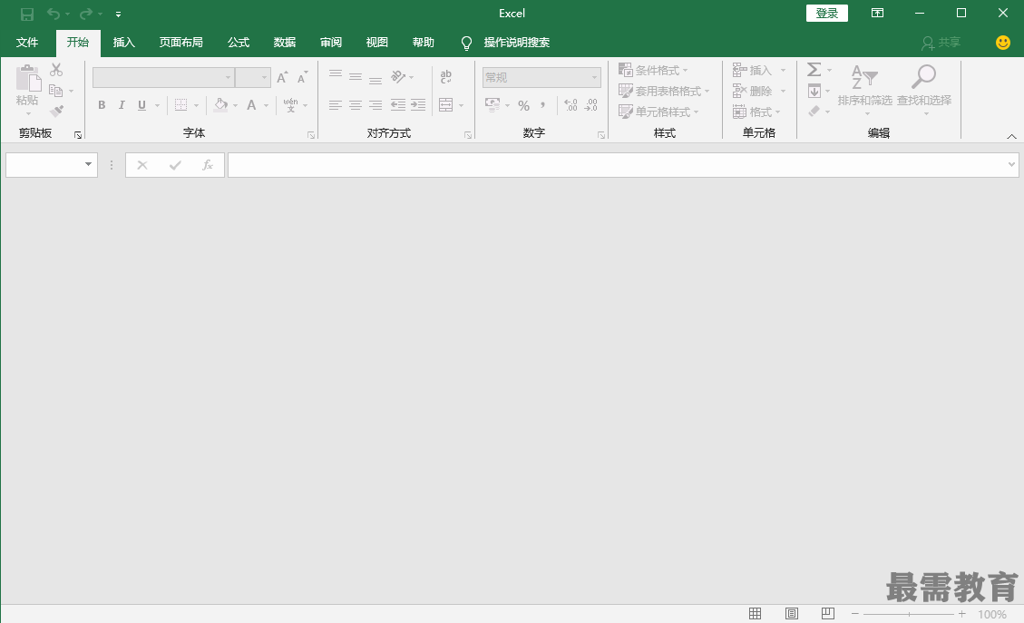Toggle Underline formatting

pyautogui.click(x=141, y=105)
